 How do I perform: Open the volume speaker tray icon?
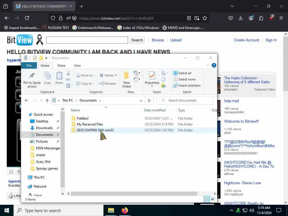pos(252,210)
